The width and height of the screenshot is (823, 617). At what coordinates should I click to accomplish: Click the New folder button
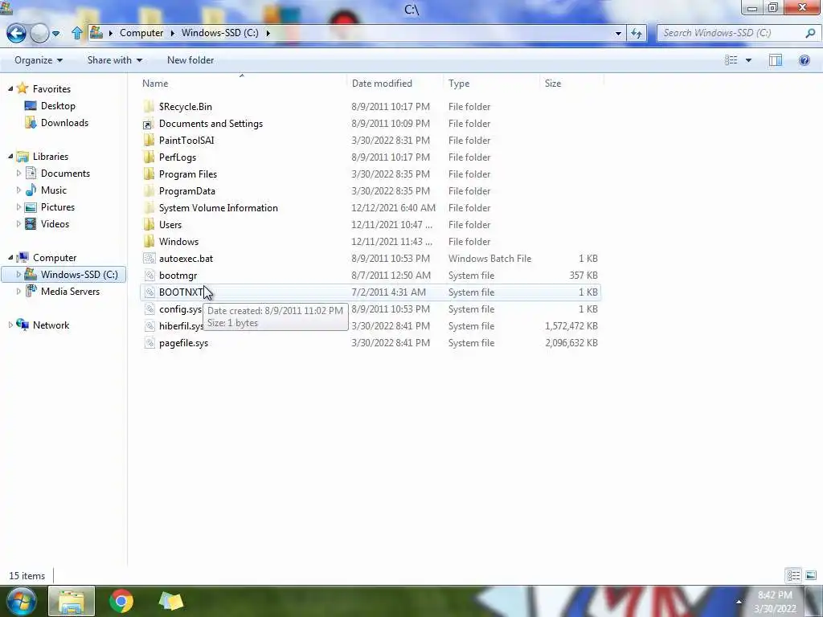(190, 60)
